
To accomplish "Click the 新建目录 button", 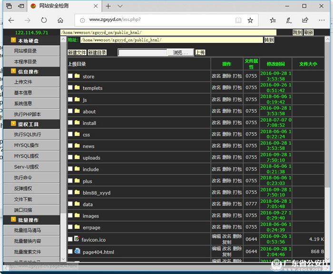I will coord(97,52).
